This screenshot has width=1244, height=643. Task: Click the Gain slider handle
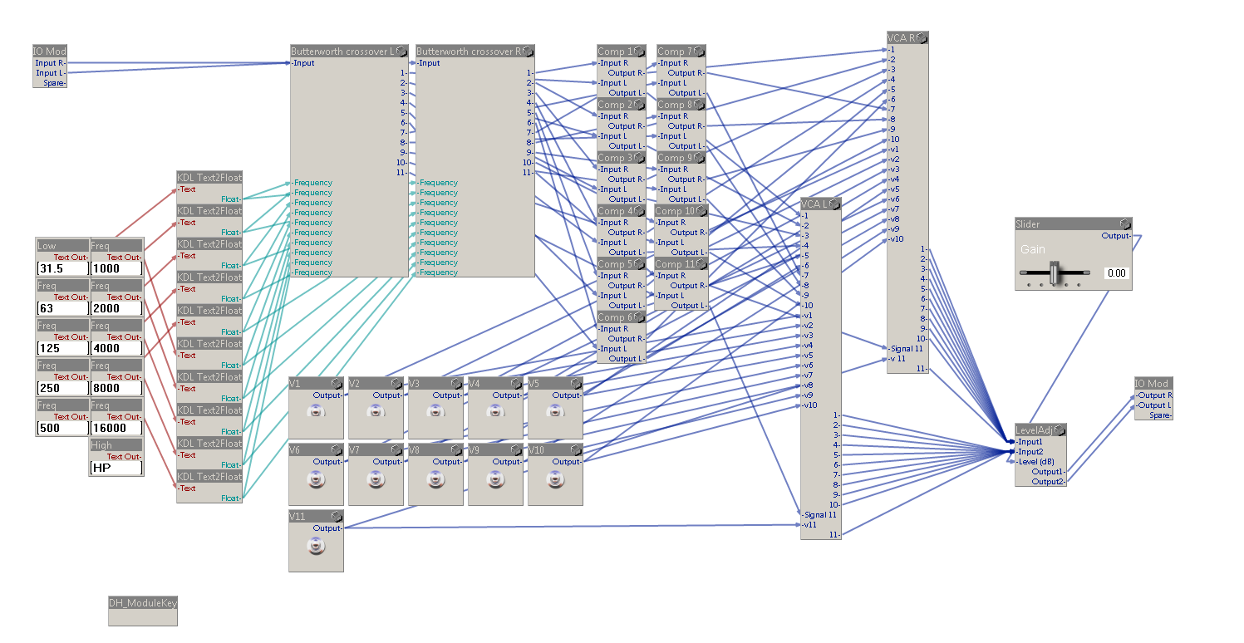1055,272
